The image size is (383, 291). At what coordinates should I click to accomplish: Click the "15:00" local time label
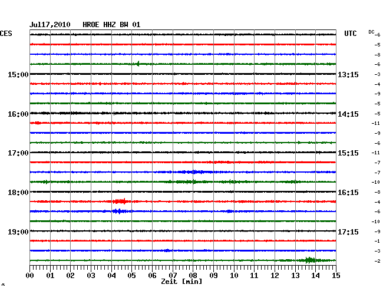tap(18, 74)
